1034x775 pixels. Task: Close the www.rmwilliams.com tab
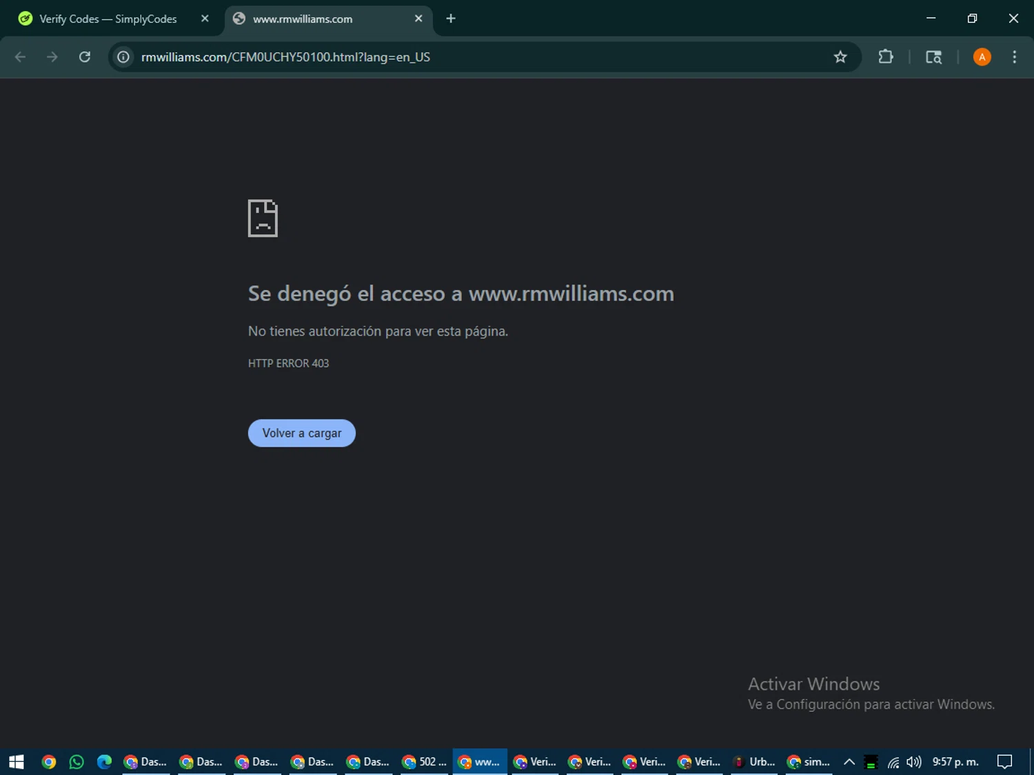tap(418, 19)
